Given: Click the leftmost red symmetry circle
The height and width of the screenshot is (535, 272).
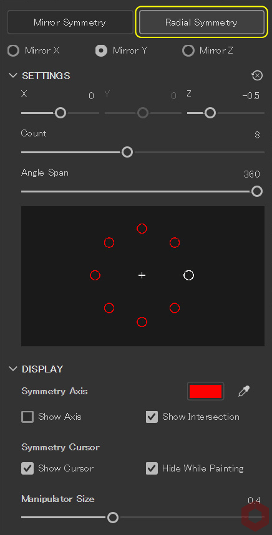Looking at the screenshot, I should click(95, 275).
